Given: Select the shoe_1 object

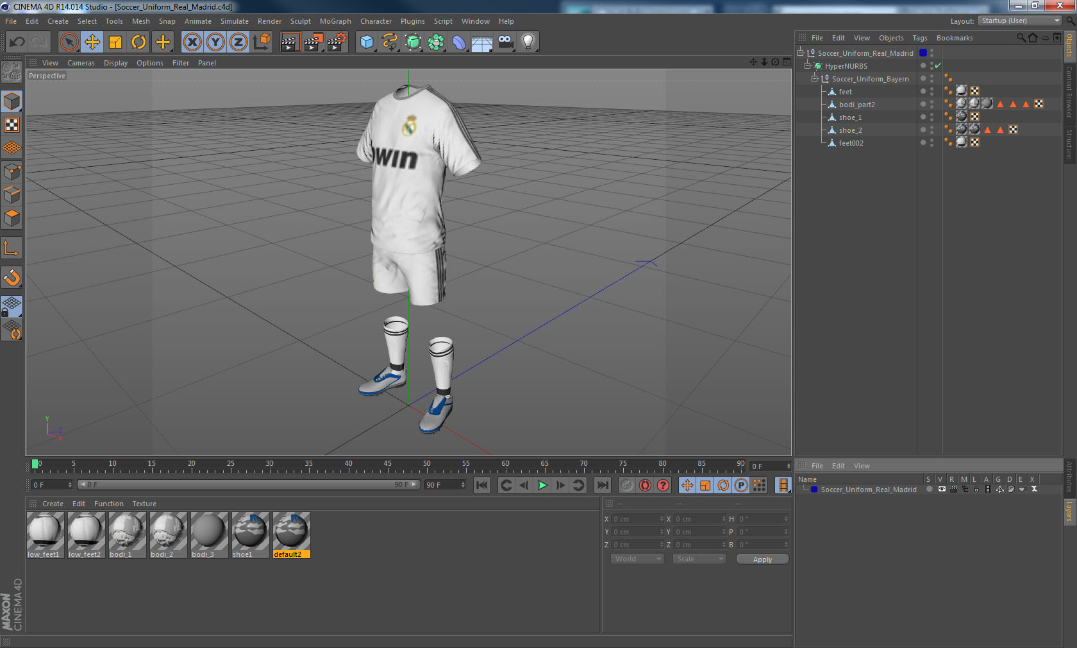Looking at the screenshot, I should click(850, 117).
